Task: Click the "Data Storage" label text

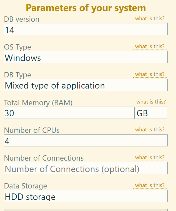Action: click(26, 186)
